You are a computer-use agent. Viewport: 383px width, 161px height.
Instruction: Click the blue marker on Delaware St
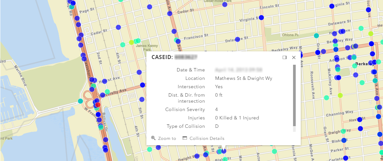point(237,39)
